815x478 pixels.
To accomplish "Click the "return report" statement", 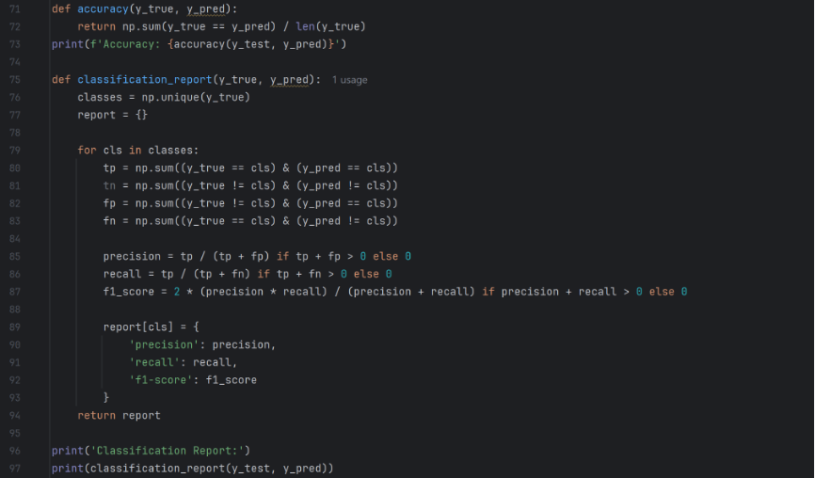I will pos(120,415).
